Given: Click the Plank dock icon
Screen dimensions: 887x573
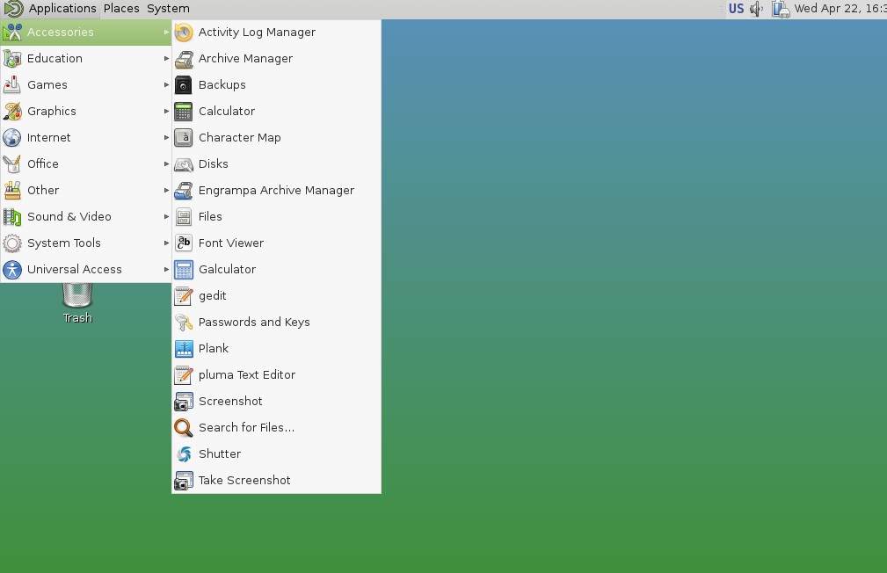Looking at the screenshot, I should (x=183, y=348).
